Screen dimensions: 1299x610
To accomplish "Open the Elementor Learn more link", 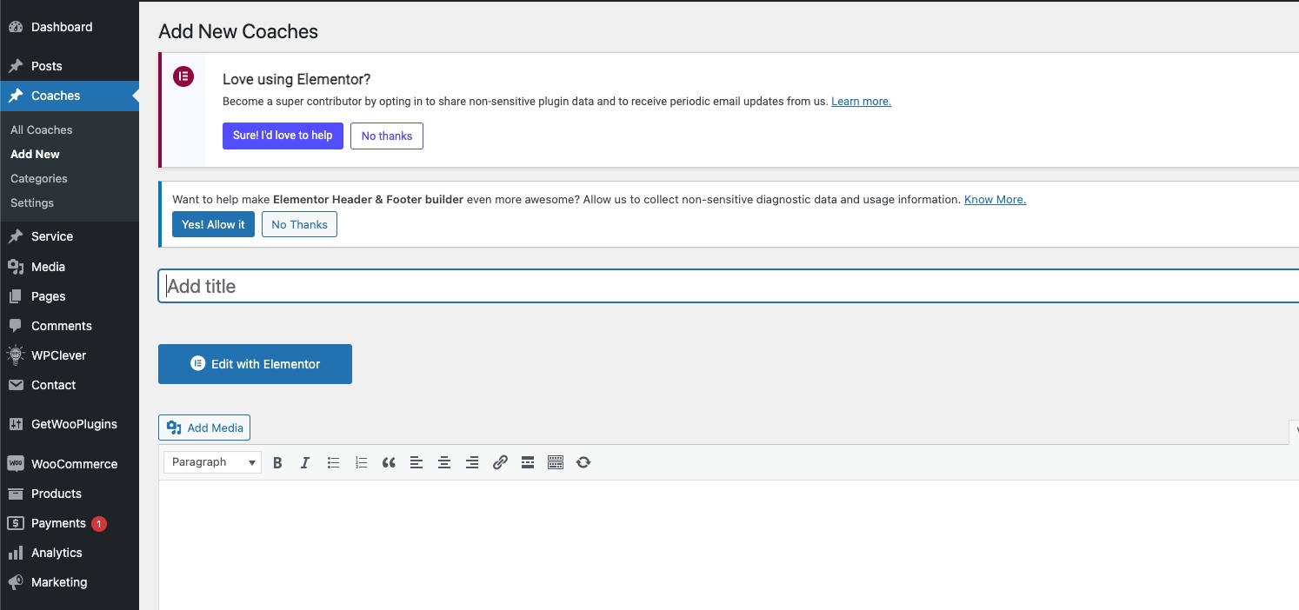I will point(861,102).
